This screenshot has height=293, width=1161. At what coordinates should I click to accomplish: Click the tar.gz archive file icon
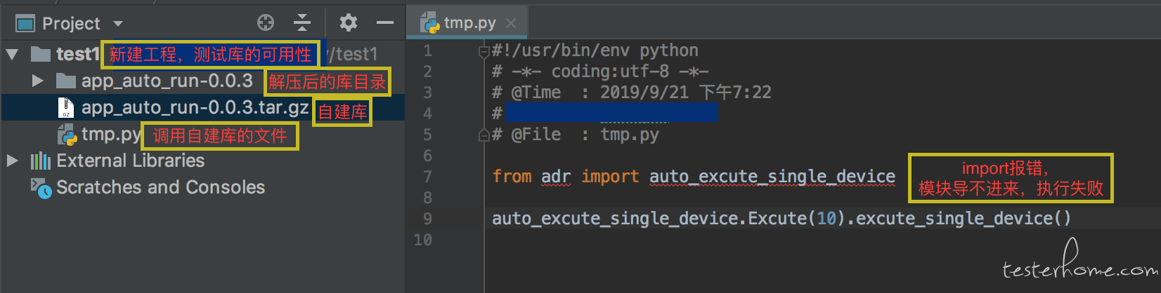click(65, 108)
